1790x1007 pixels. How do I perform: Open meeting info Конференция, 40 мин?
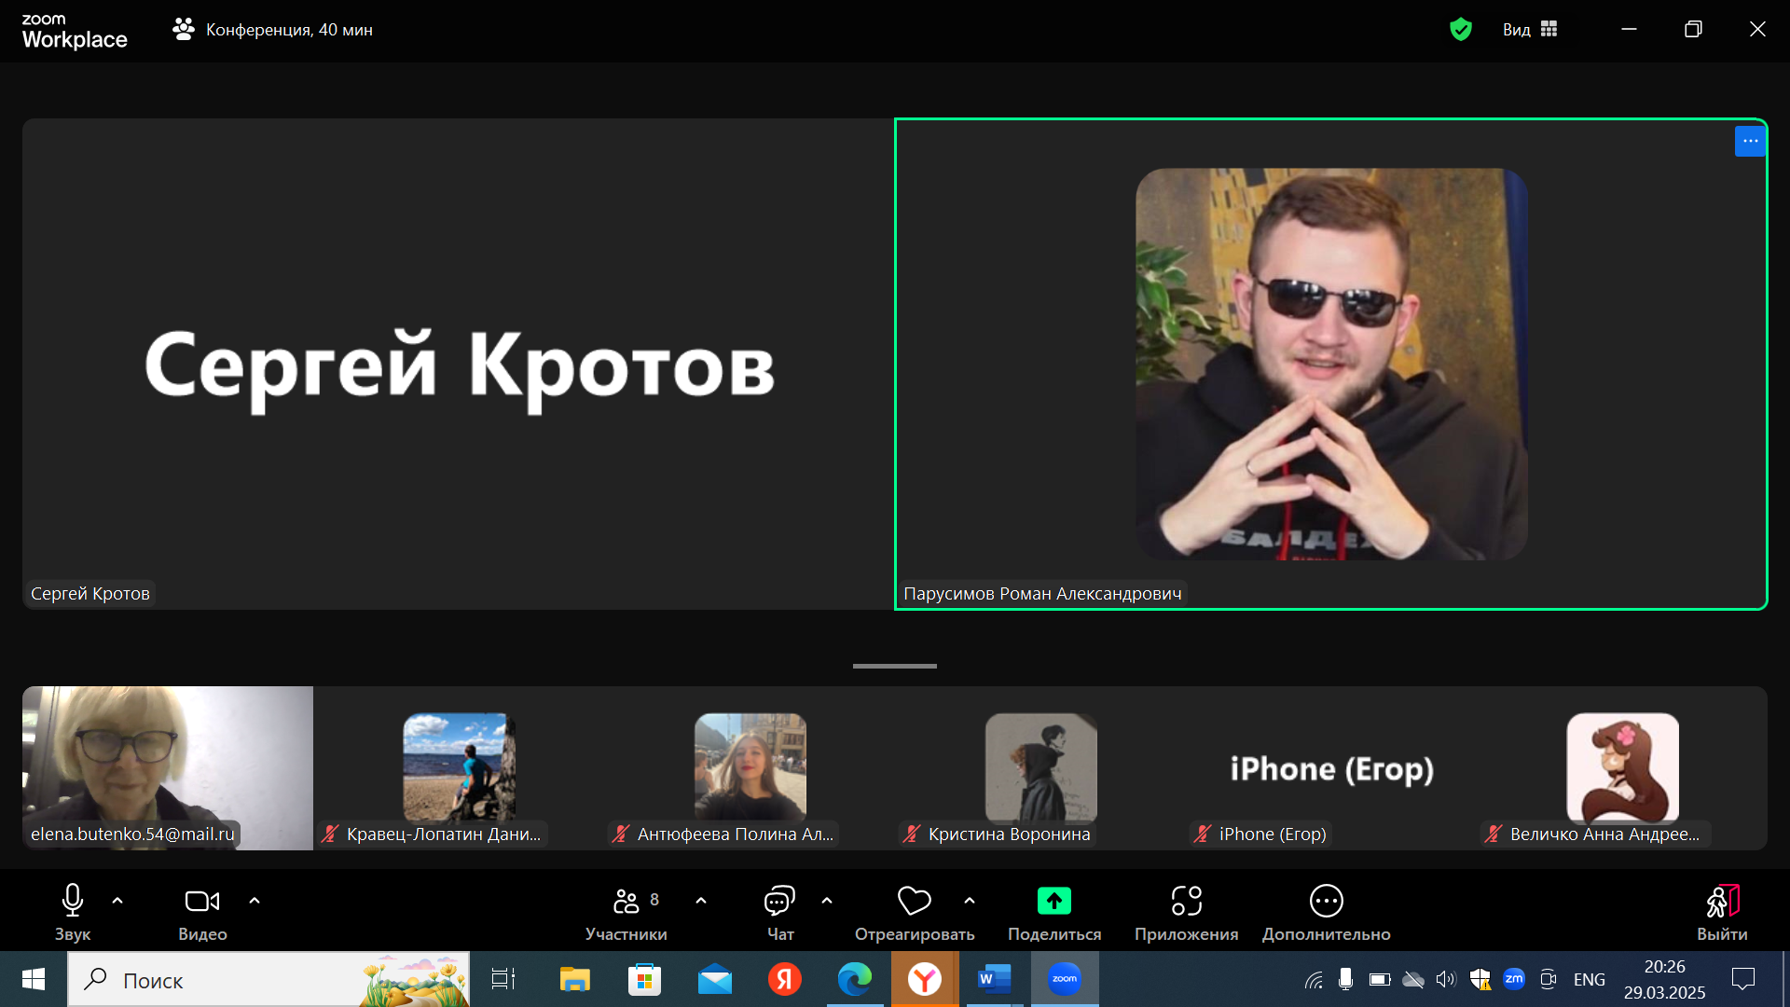tap(272, 30)
